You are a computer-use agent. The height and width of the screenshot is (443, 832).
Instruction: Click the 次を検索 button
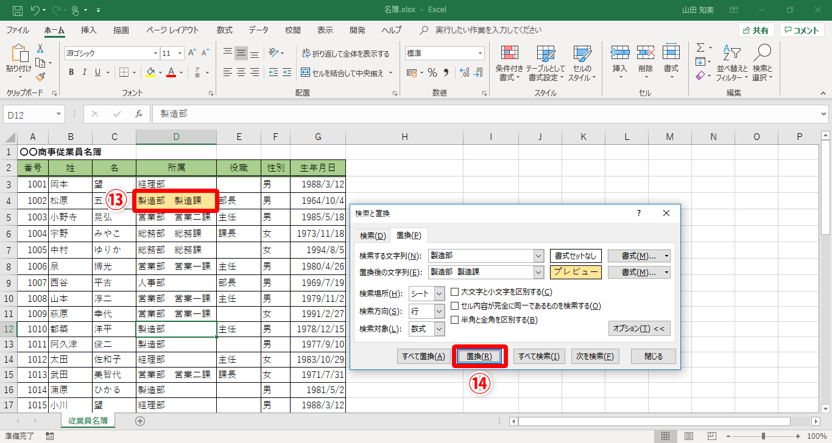click(596, 356)
